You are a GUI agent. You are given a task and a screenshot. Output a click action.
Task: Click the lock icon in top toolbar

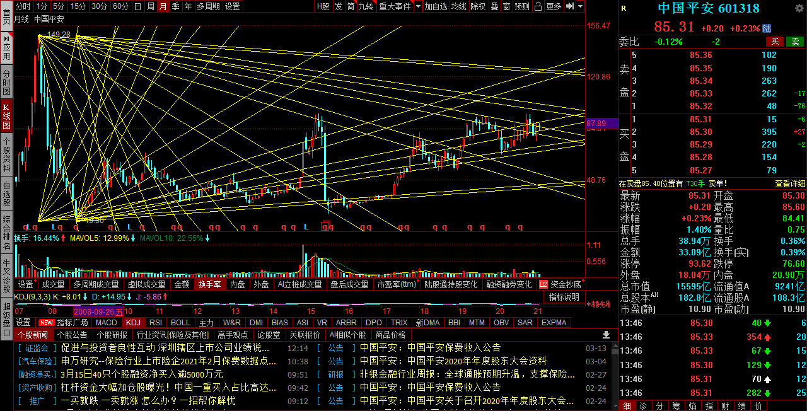point(537,6)
